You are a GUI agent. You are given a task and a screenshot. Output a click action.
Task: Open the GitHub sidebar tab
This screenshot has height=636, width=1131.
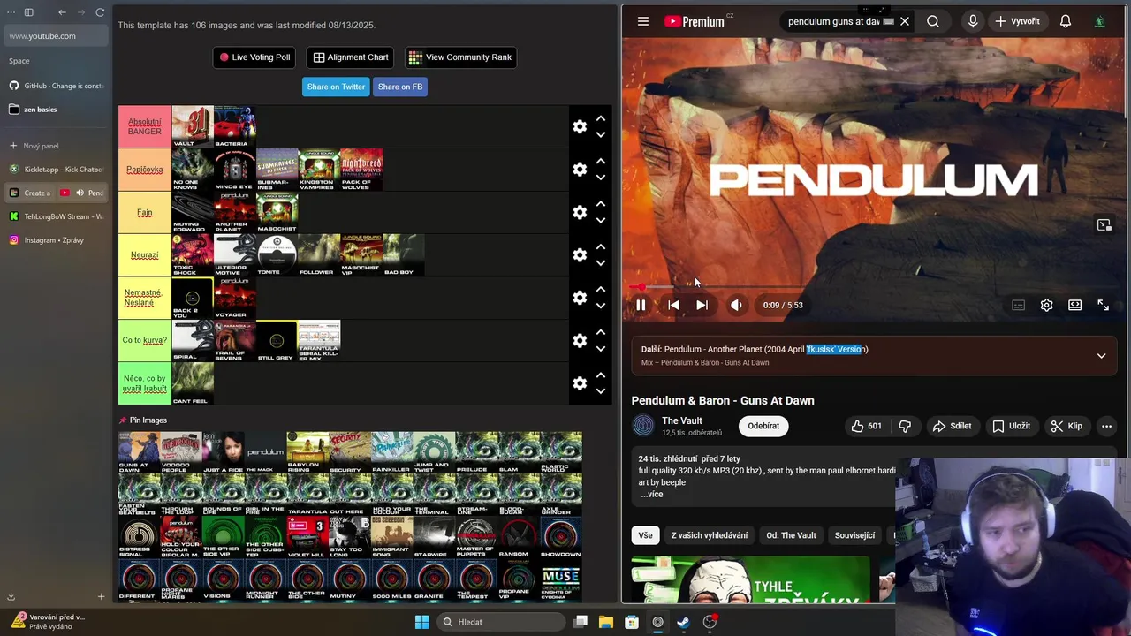[56, 86]
